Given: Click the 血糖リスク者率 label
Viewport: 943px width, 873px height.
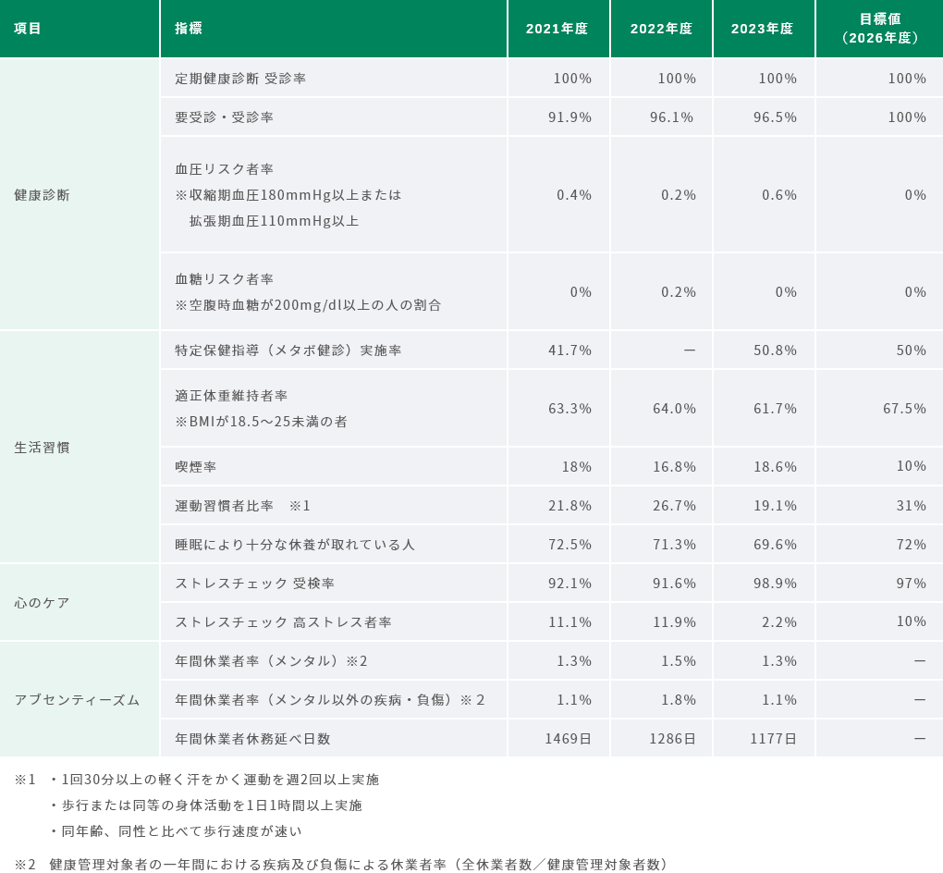Looking at the screenshot, I should pyautogui.click(x=225, y=279).
